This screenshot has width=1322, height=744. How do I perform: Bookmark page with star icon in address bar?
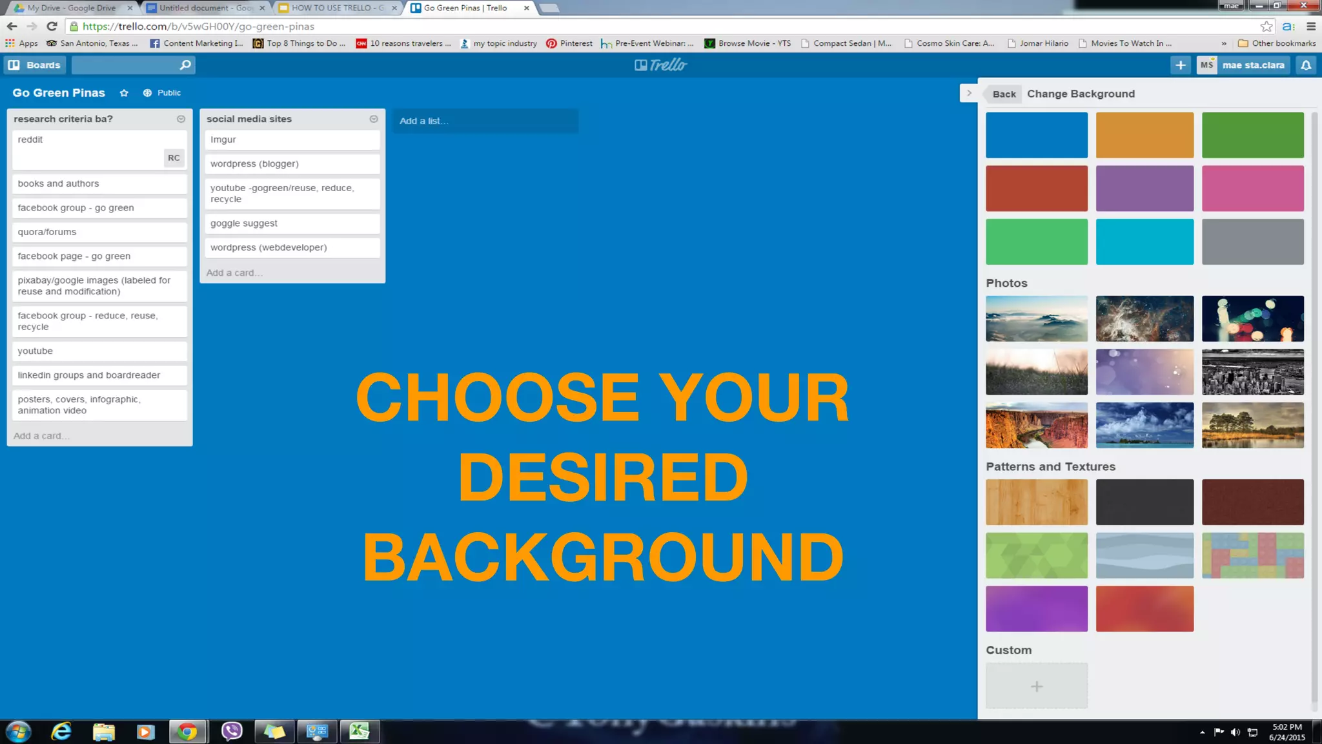pyautogui.click(x=1266, y=26)
